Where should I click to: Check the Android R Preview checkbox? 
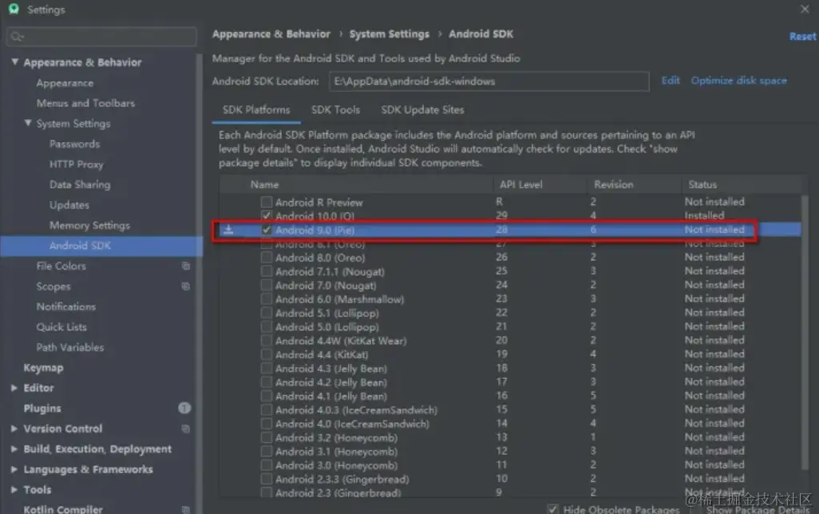pyautogui.click(x=267, y=202)
